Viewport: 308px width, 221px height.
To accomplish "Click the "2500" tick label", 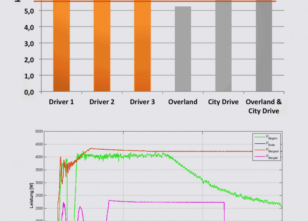I will (39, 195).
